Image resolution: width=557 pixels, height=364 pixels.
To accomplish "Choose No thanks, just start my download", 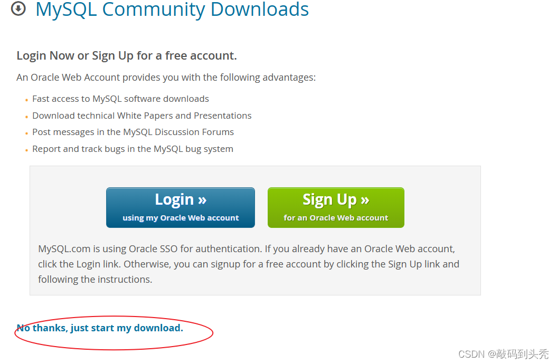I will [100, 328].
